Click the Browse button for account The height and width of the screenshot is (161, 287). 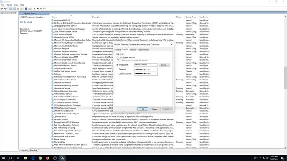pos(164,65)
